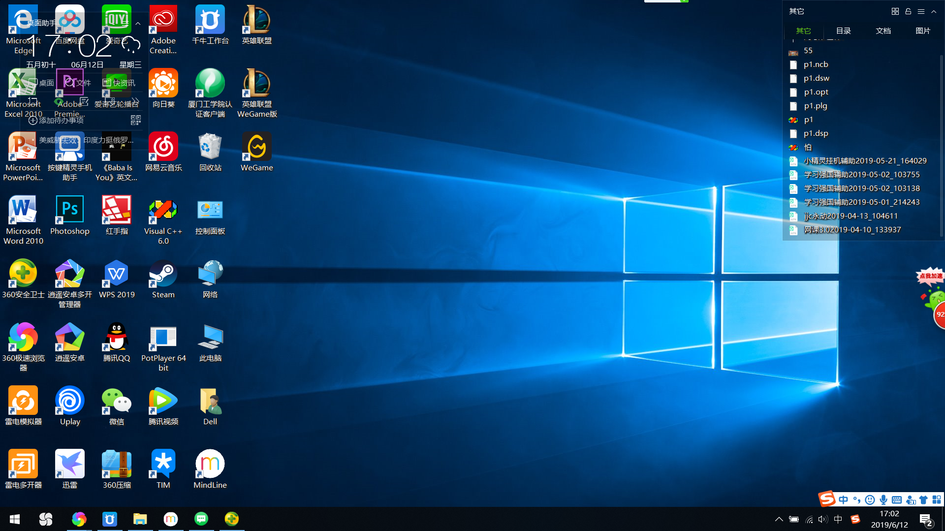
Task: Open WeGame desktop icon
Action: click(x=256, y=152)
